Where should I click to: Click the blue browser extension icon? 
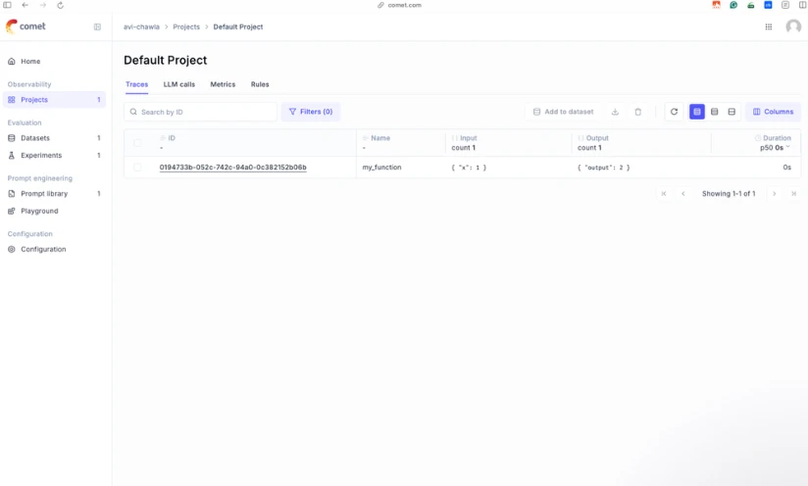tap(768, 5)
